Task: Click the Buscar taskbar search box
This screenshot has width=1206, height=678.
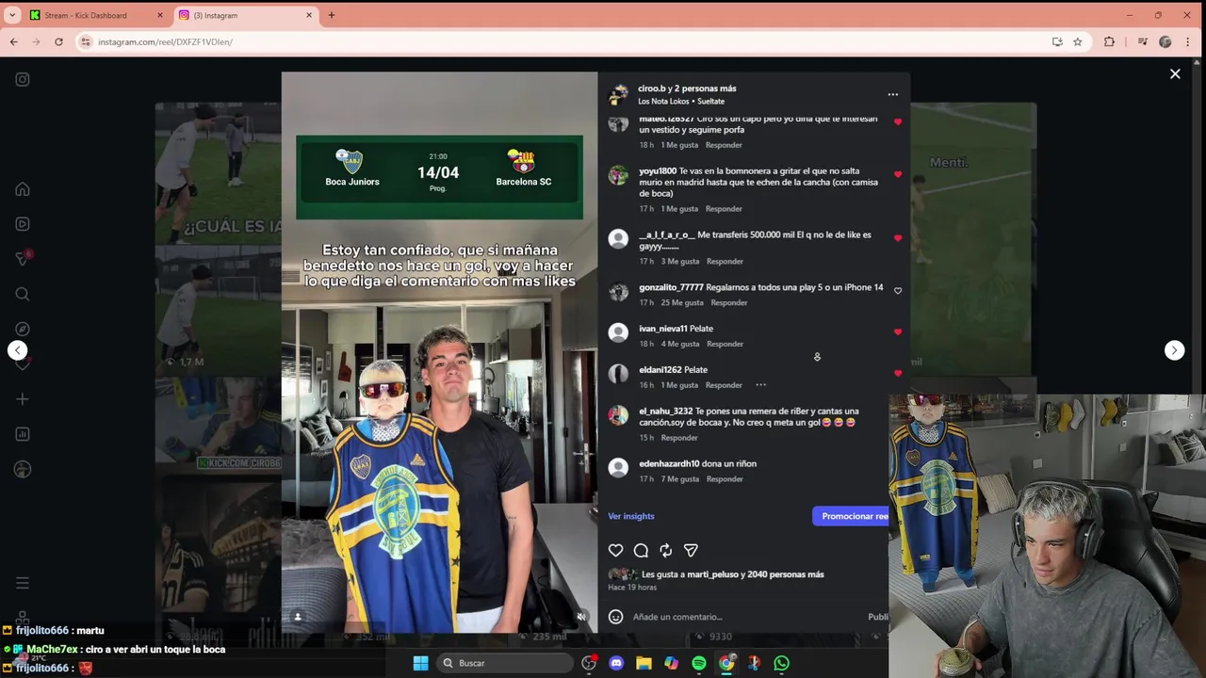Action: tap(506, 663)
